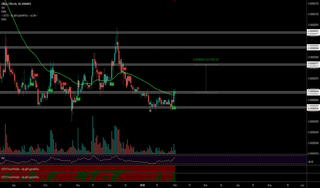Viewport: 320px width, 188px height.
Task: Click the Sell signal marker in late November
Action: [100, 73]
